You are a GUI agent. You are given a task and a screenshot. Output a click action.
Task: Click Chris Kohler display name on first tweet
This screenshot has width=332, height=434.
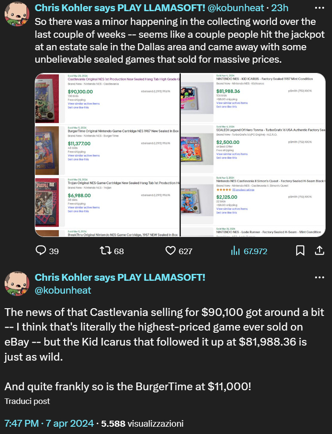(120, 8)
